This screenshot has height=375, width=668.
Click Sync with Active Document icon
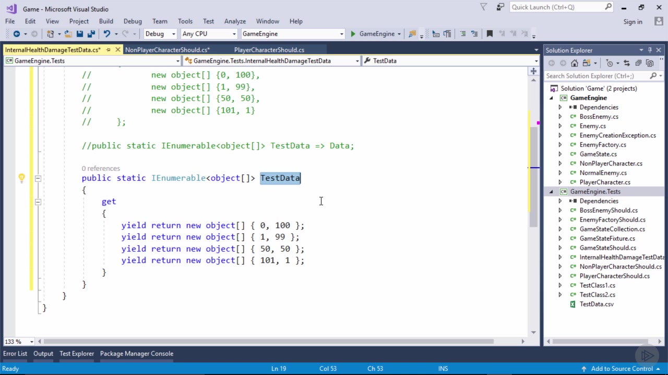click(x=626, y=63)
